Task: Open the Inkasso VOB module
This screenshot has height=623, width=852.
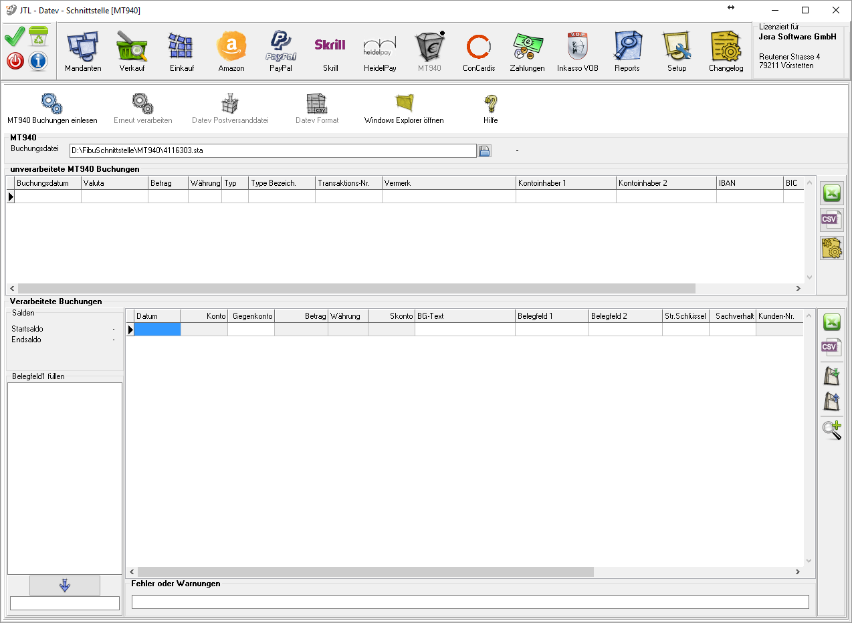Action: [578, 51]
